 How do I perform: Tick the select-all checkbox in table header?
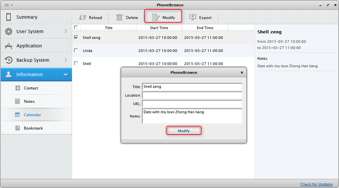point(76,28)
